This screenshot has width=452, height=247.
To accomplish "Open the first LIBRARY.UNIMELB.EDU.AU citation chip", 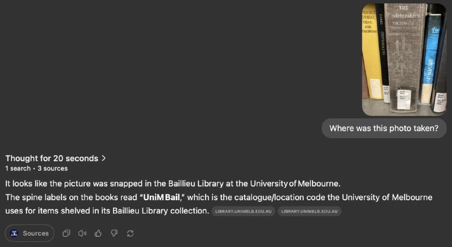I will point(244,211).
